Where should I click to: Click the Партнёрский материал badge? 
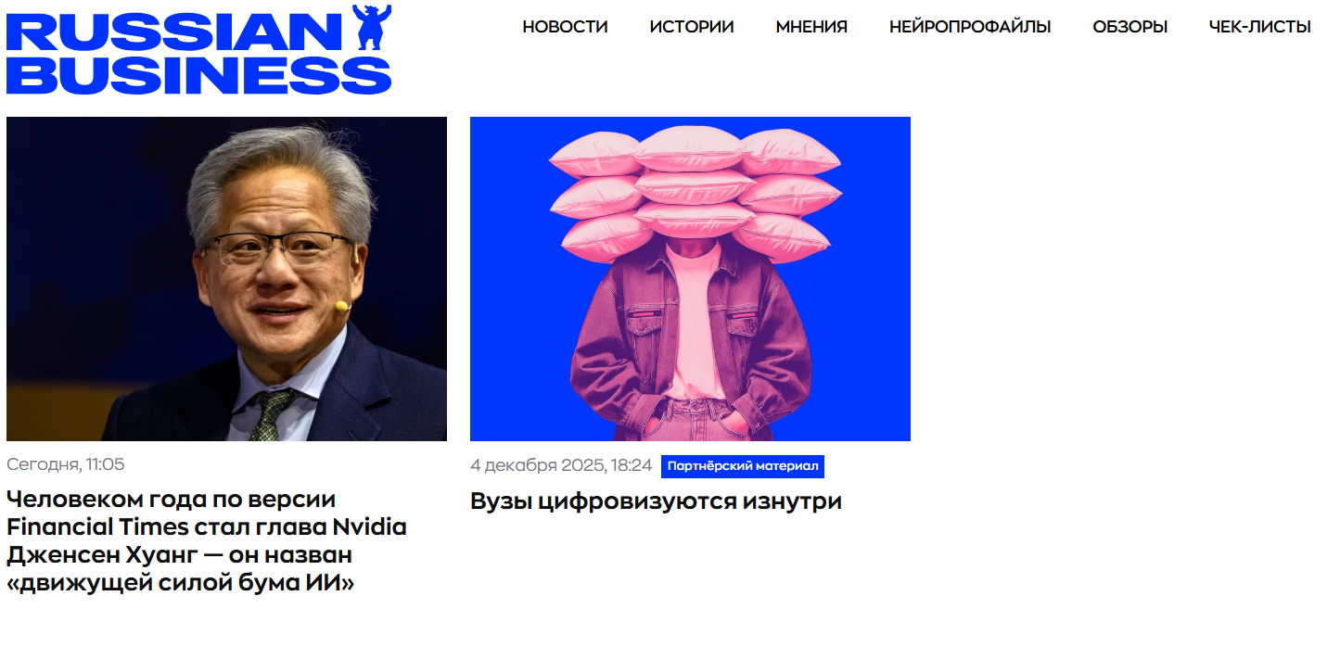[x=743, y=466]
